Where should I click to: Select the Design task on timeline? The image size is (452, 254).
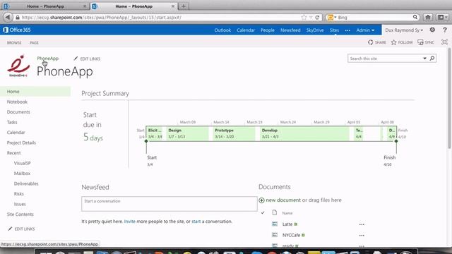coord(187,133)
